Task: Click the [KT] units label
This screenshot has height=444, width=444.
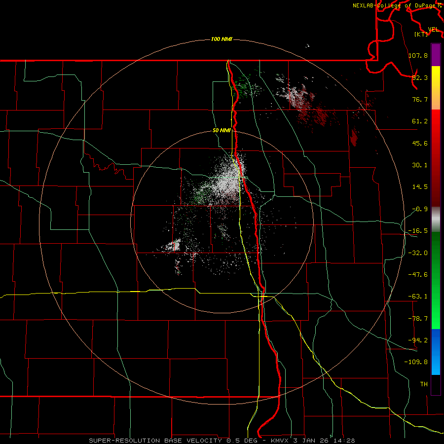Action: (x=421, y=34)
